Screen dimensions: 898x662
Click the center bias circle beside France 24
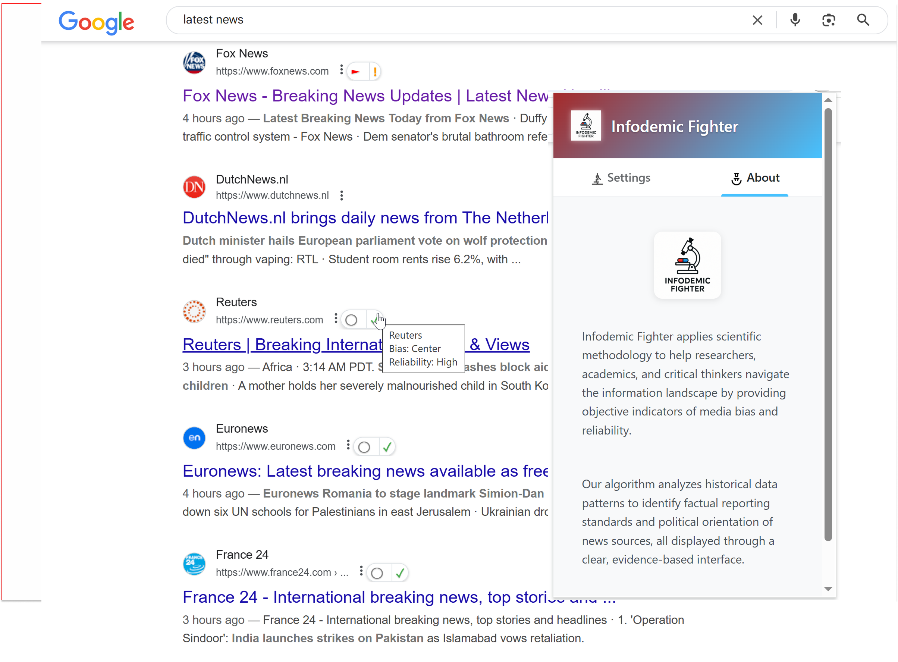377,573
